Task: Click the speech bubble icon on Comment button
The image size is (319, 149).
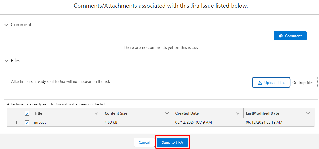Action: point(280,36)
